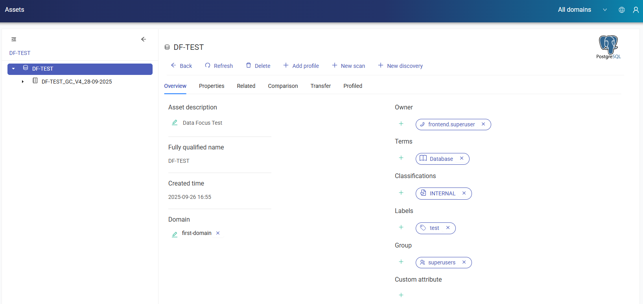Viewport: 643px width, 304px height.
Task: Click the plus icon under Classifications
Action: pyautogui.click(x=401, y=193)
